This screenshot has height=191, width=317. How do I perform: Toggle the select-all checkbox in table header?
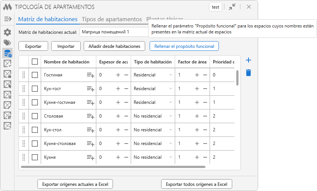[35, 62]
